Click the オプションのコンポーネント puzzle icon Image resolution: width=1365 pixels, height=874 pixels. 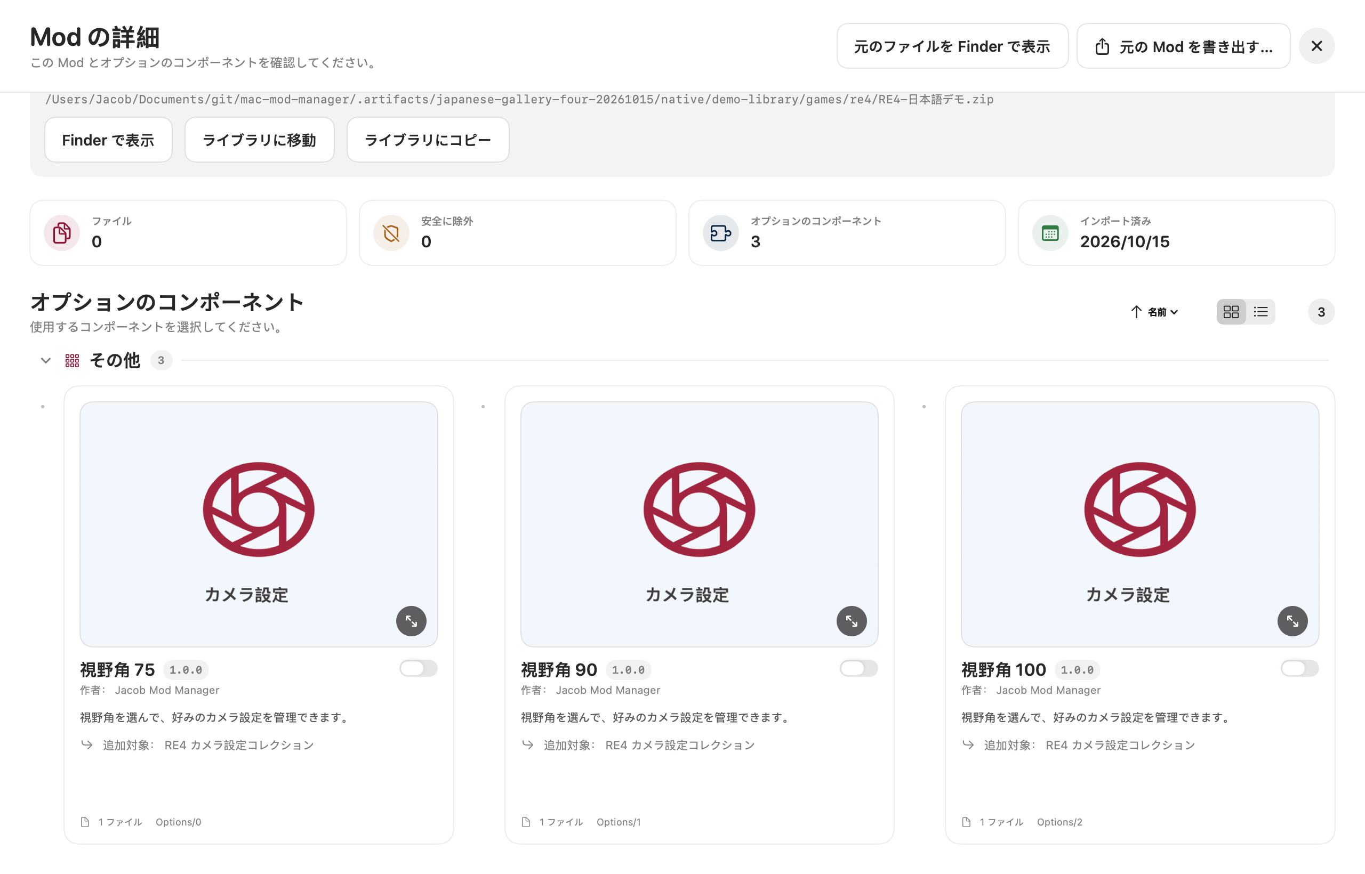point(720,233)
